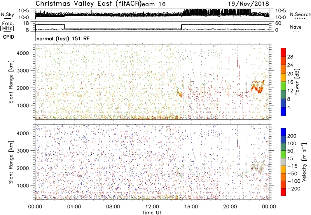Screen dimensions: 311x215
Task: Click the 'Freq. [MHz]' axis label
Action: coord(7,26)
